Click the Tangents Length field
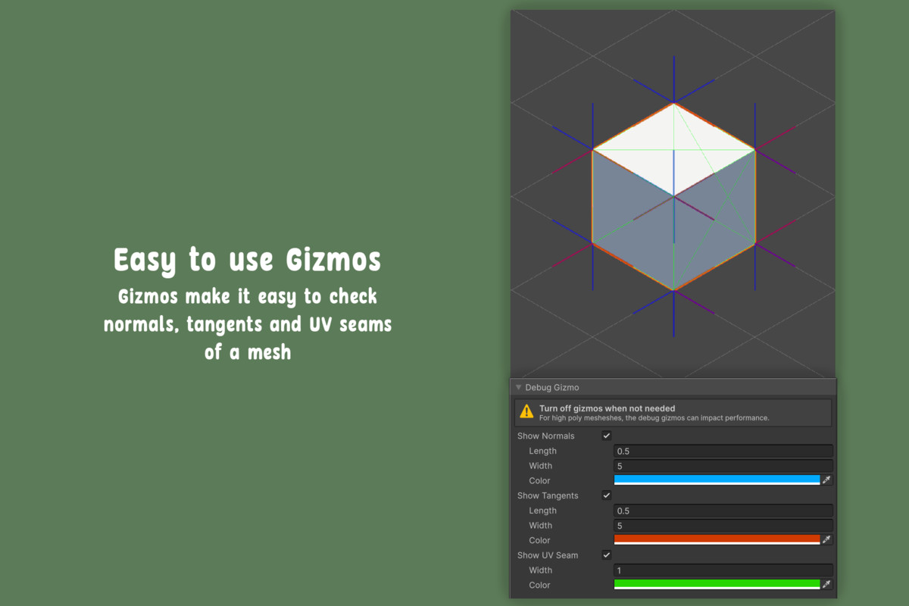Image resolution: width=909 pixels, height=606 pixels. tap(723, 511)
